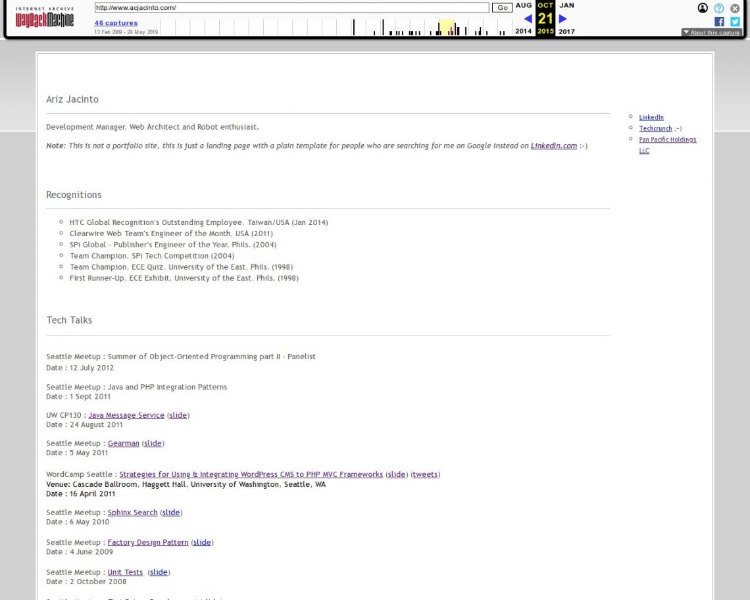Open Sphinx Search talk link
The width and height of the screenshot is (750, 600).
(132, 512)
